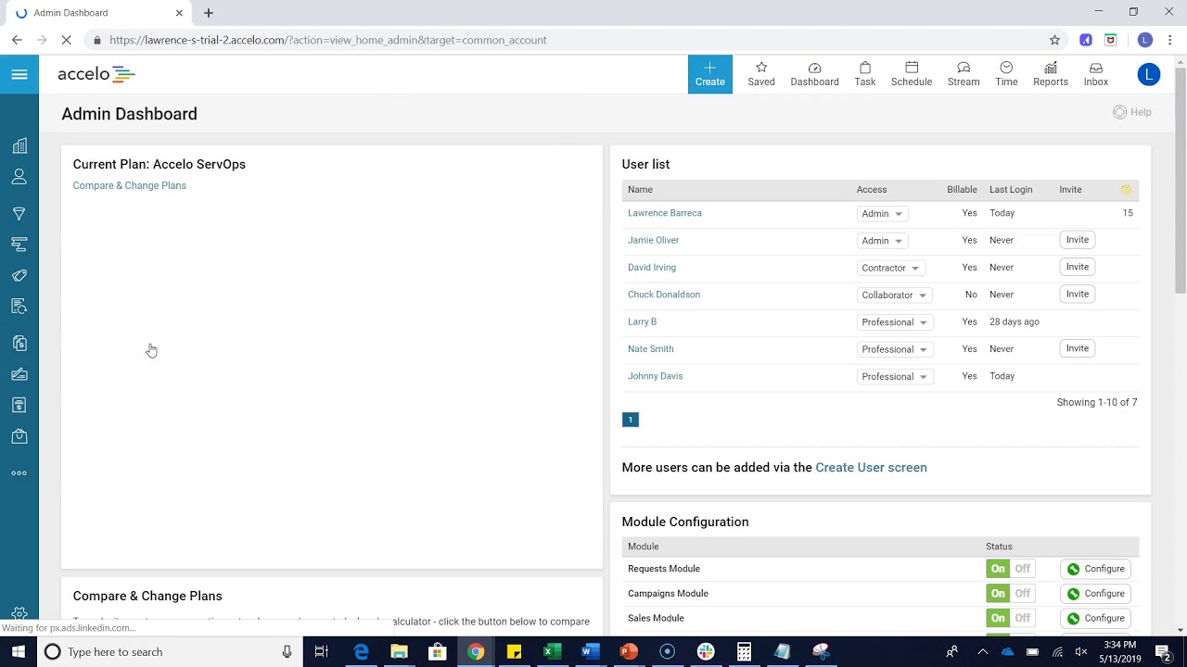The height and width of the screenshot is (667, 1187).
Task: Open Lawrence Barreca's Admin access dropdown
Action: click(x=882, y=213)
